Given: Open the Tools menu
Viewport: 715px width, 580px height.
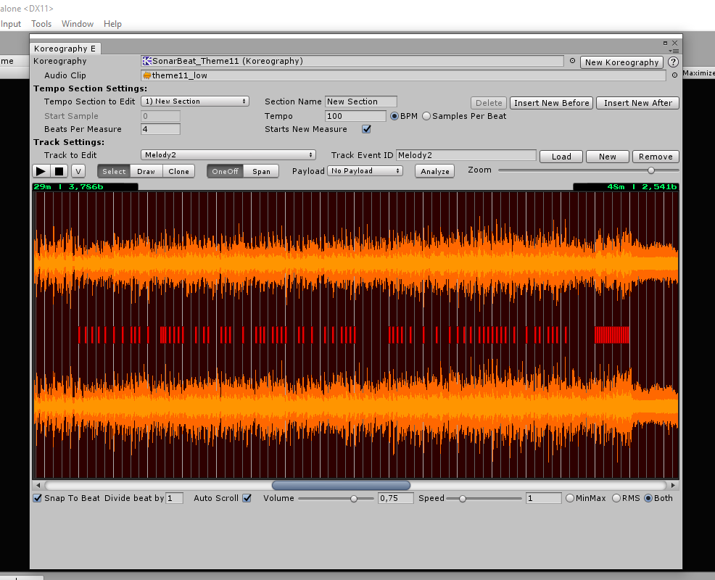Looking at the screenshot, I should coord(41,24).
